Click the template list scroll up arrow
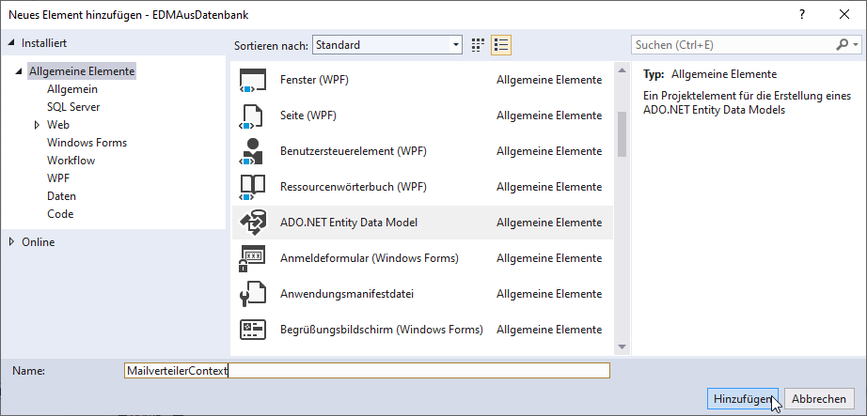 click(x=622, y=70)
